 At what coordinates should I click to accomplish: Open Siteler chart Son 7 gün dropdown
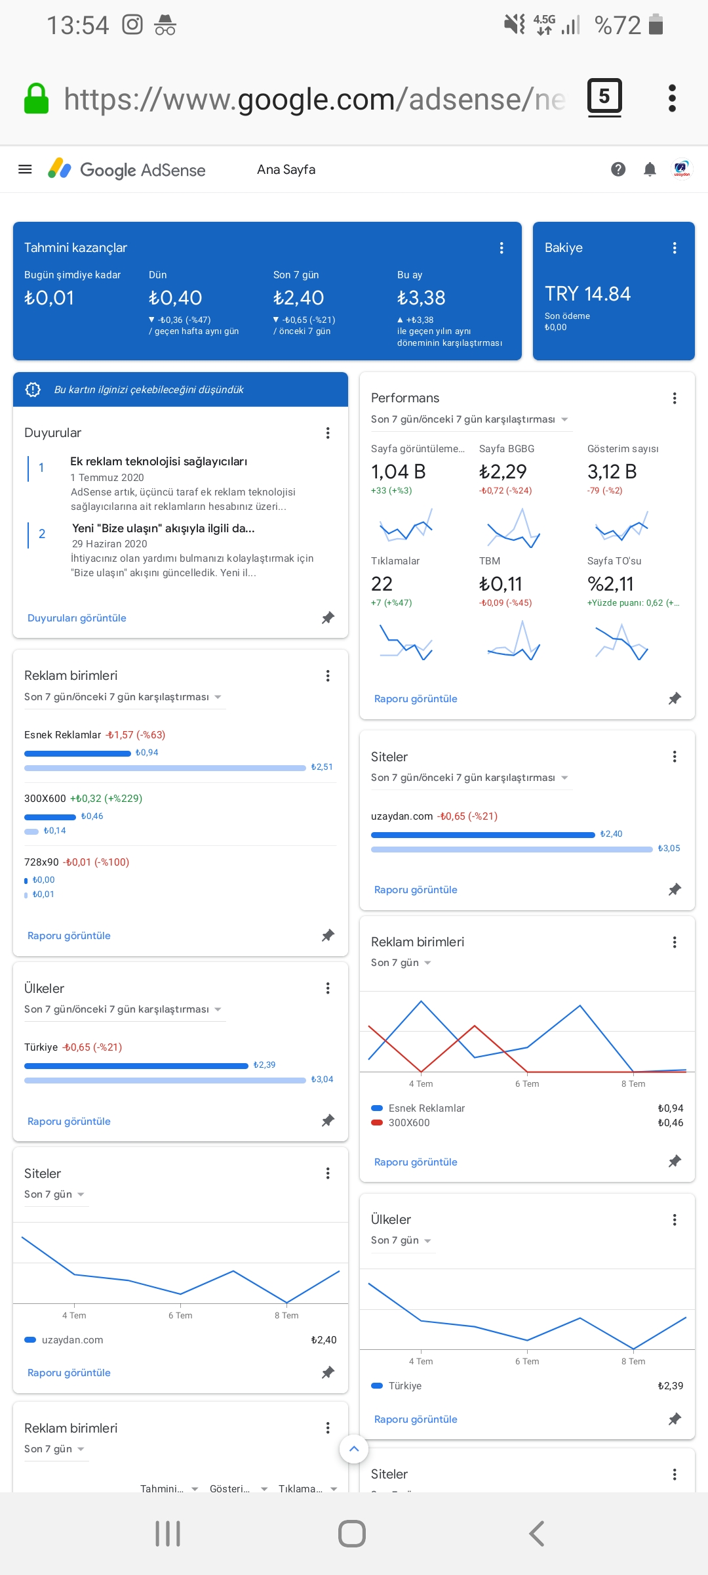55,1194
